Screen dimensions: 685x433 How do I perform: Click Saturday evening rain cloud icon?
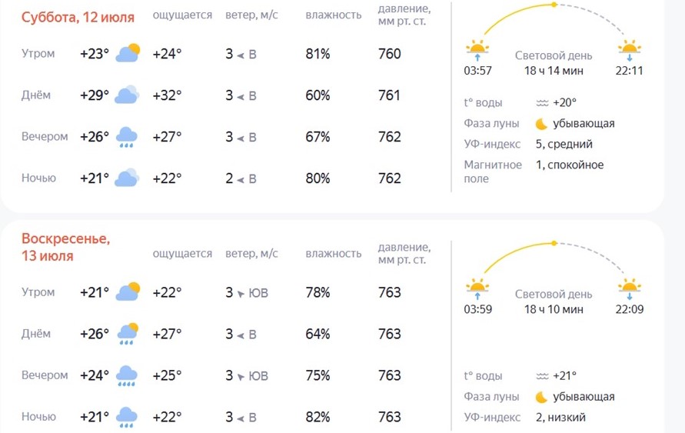tap(127, 137)
